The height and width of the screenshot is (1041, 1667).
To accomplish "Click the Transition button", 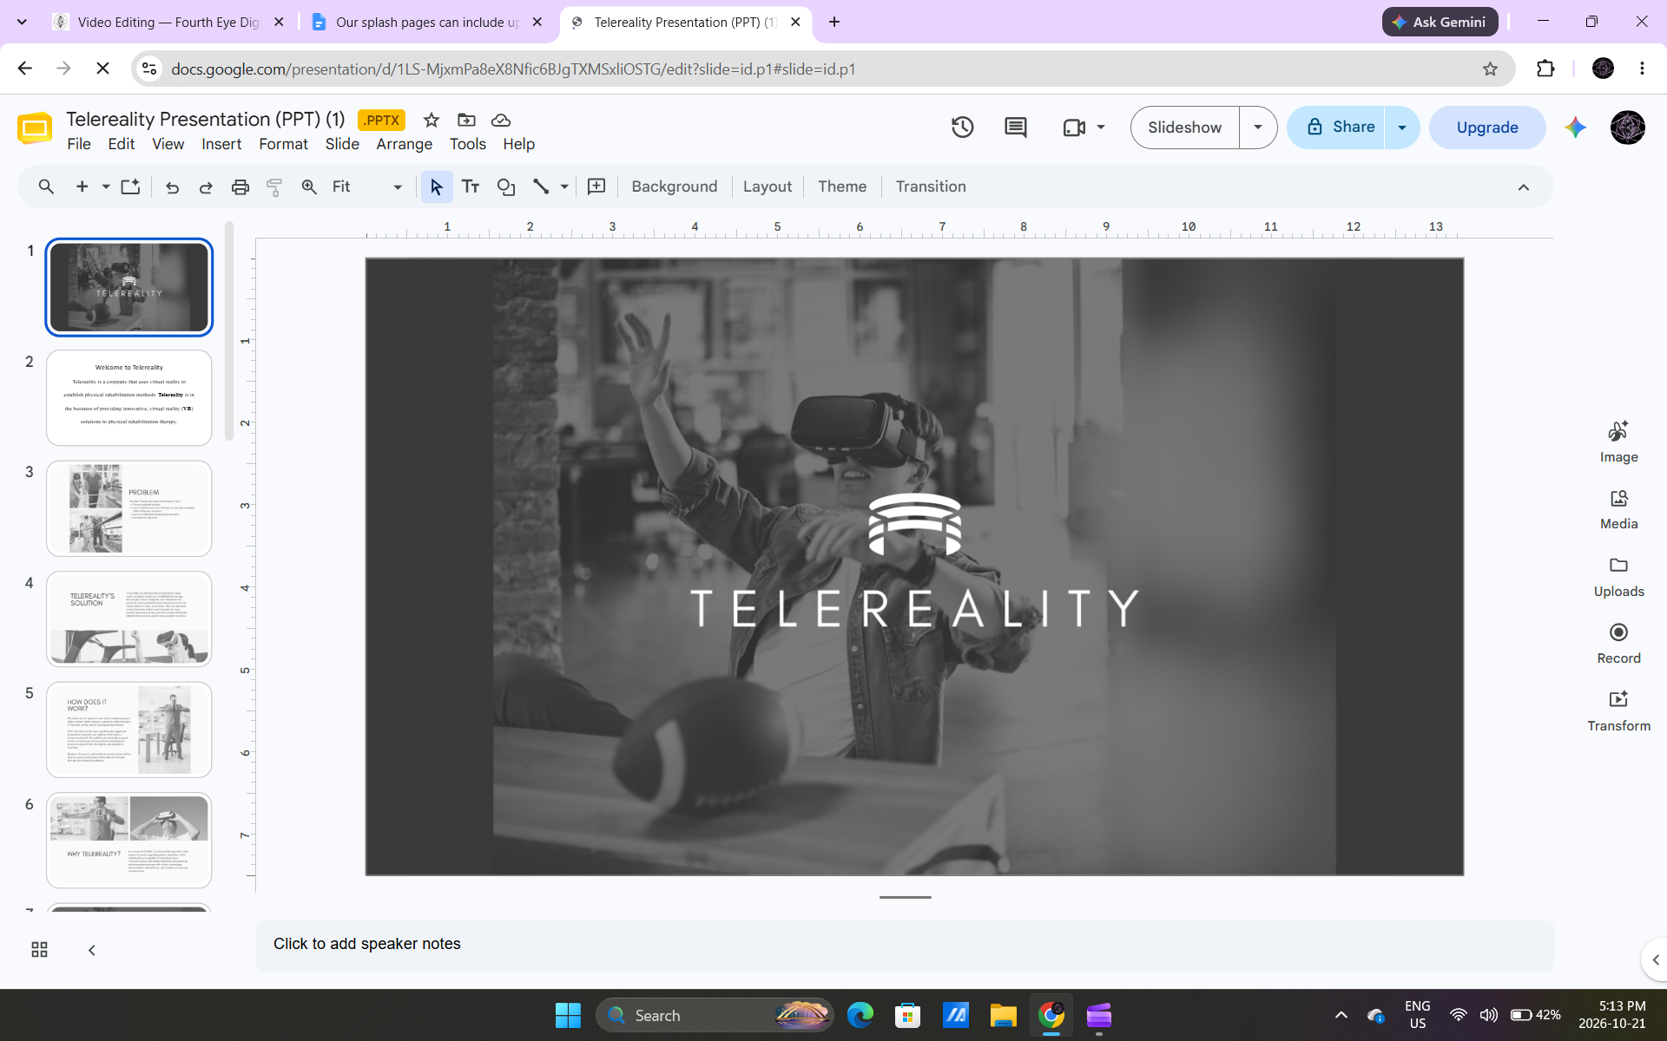I will [931, 187].
